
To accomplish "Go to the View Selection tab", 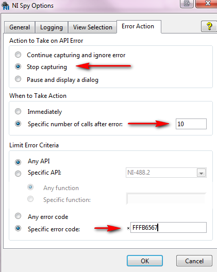I will coord(93,27).
